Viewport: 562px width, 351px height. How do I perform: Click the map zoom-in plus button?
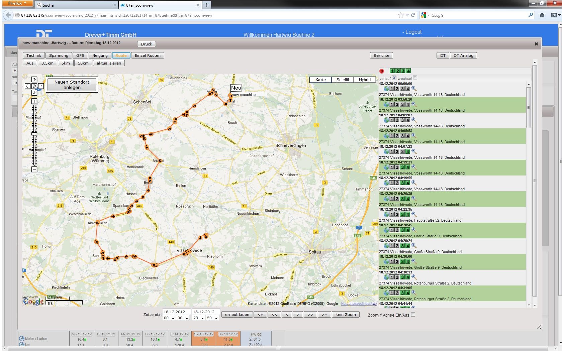pos(34,101)
